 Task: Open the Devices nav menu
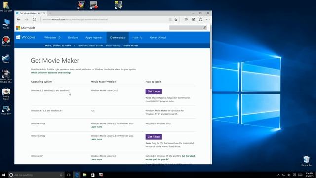(73, 38)
